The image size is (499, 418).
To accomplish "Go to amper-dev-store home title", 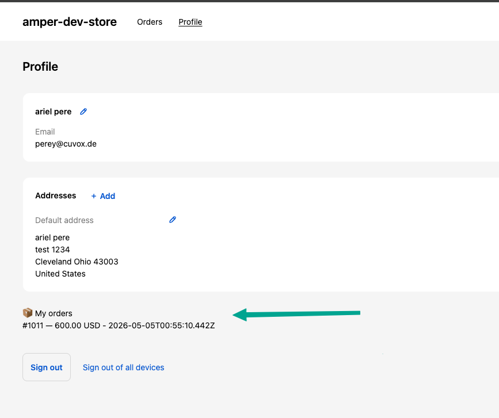I will pyautogui.click(x=70, y=22).
